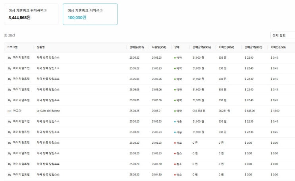
Task: Click the 26,231 원 commission cell
Action: (224, 111)
